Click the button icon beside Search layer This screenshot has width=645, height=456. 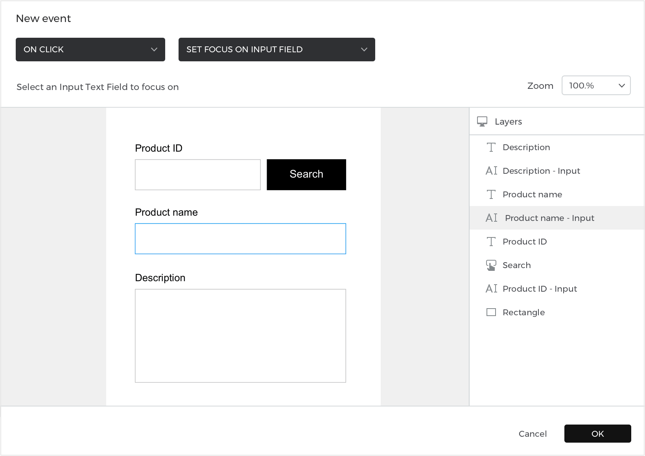tap(491, 265)
